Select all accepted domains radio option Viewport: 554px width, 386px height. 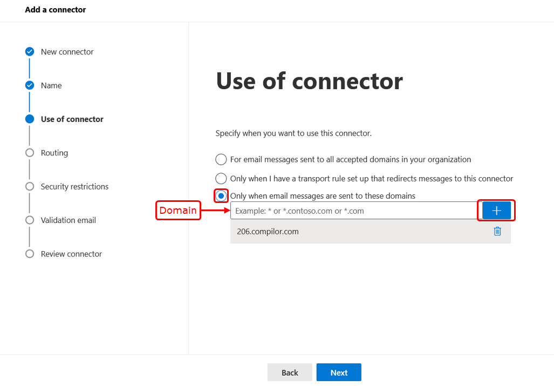point(221,159)
